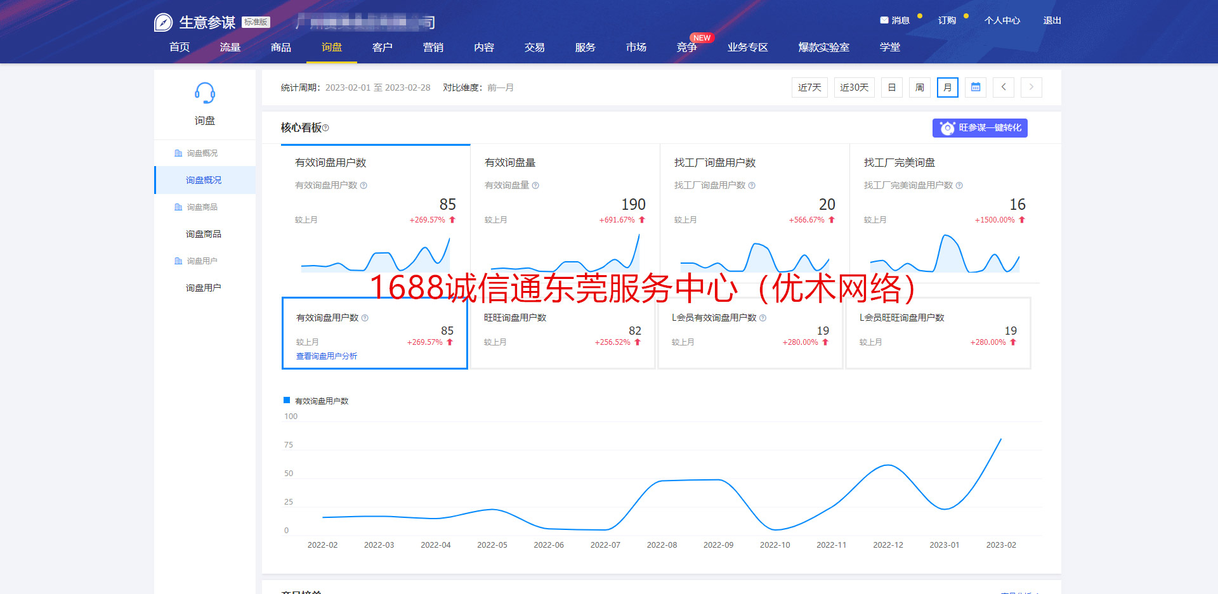1218x594 pixels.
Task: Open the calendar date picker icon
Action: [x=976, y=87]
